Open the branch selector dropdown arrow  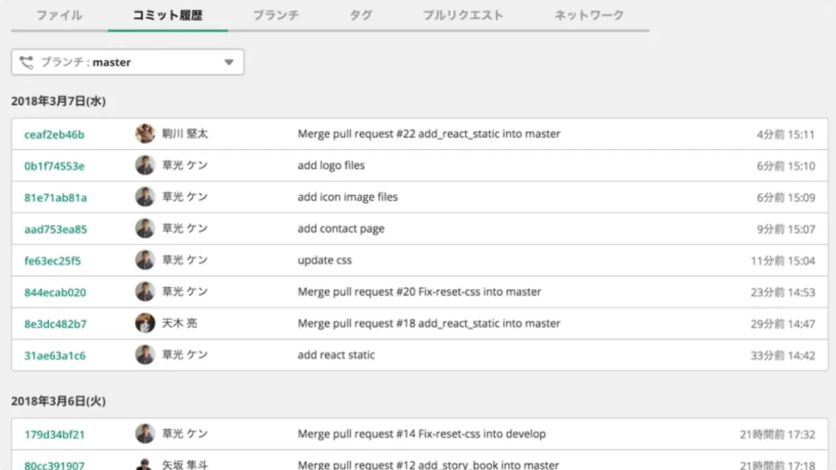(x=229, y=61)
